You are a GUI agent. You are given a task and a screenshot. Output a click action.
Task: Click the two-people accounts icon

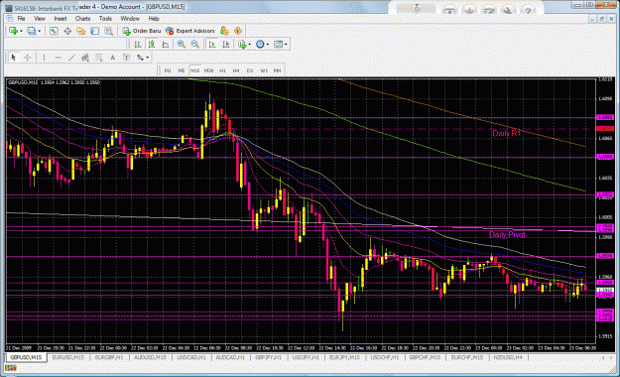click(x=224, y=31)
